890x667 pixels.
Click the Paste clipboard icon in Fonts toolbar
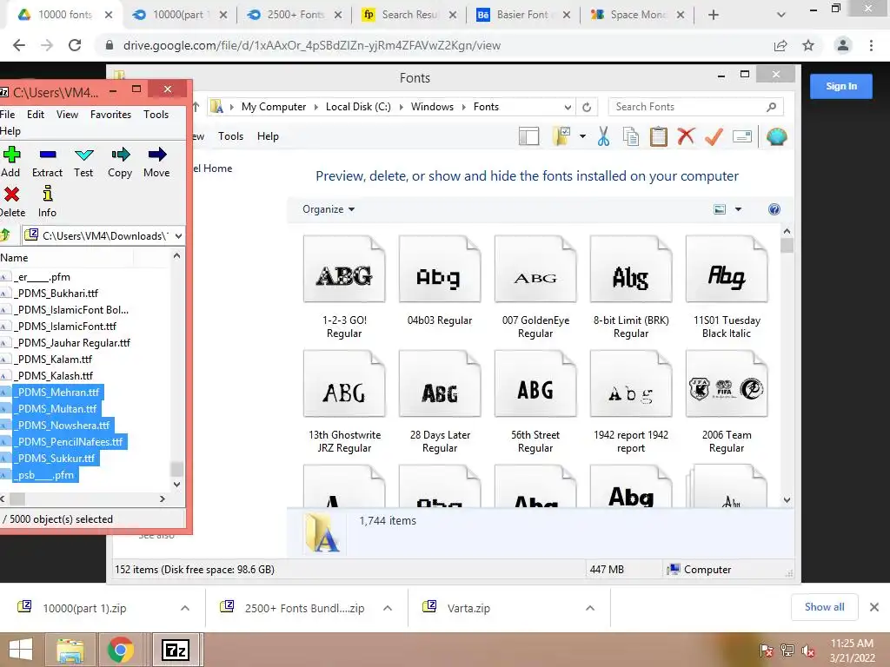[x=659, y=136]
